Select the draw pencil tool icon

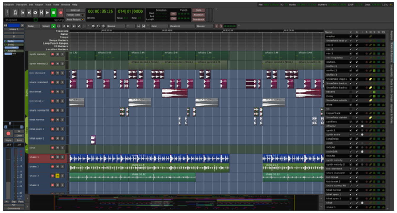click(x=79, y=26)
